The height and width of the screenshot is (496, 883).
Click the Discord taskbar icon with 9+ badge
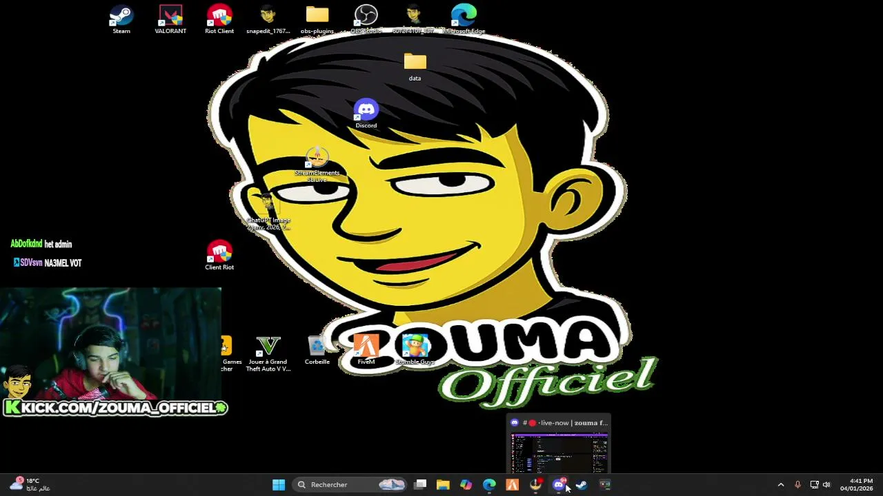coord(559,485)
